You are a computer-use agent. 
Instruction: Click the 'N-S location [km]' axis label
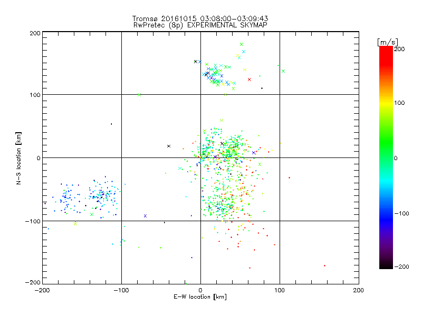pyautogui.click(x=18, y=158)
